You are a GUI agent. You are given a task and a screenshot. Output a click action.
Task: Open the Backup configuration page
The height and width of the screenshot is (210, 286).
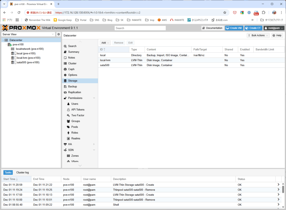(72, 86)
